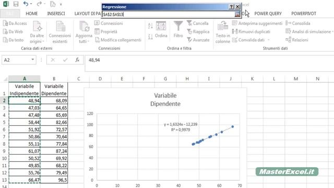Screen dimensions: 334x188
Task: Click Rimuovi duplicati button
Action: (x=251, y=31)
